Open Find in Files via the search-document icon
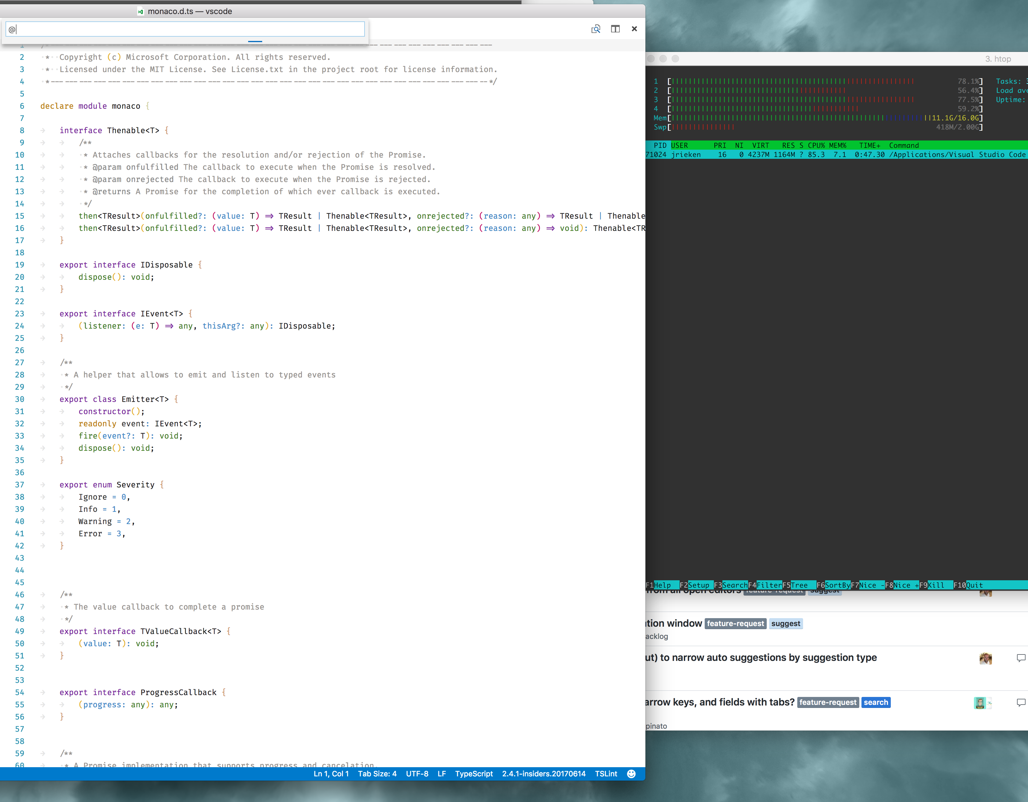This screenshot has width=1028, height=802. pyautogui.click(x=595, y=29)
